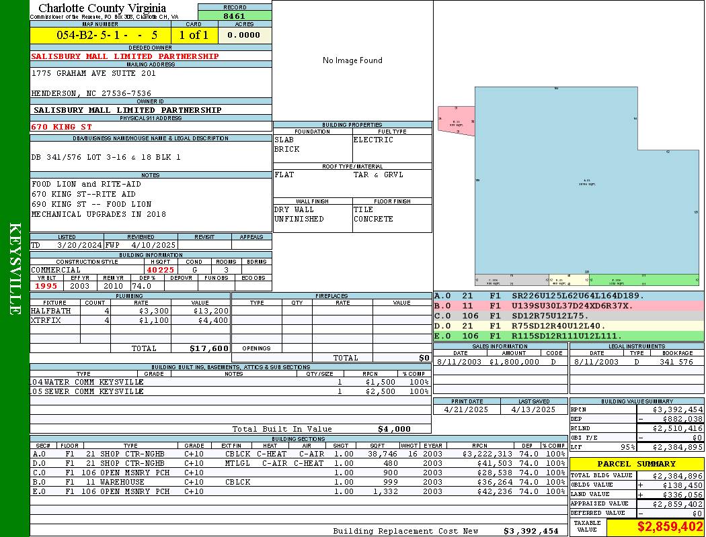The image size is (706, 537).
Task: Click LCF value $2,384,895
Action: tap(678, 447)
